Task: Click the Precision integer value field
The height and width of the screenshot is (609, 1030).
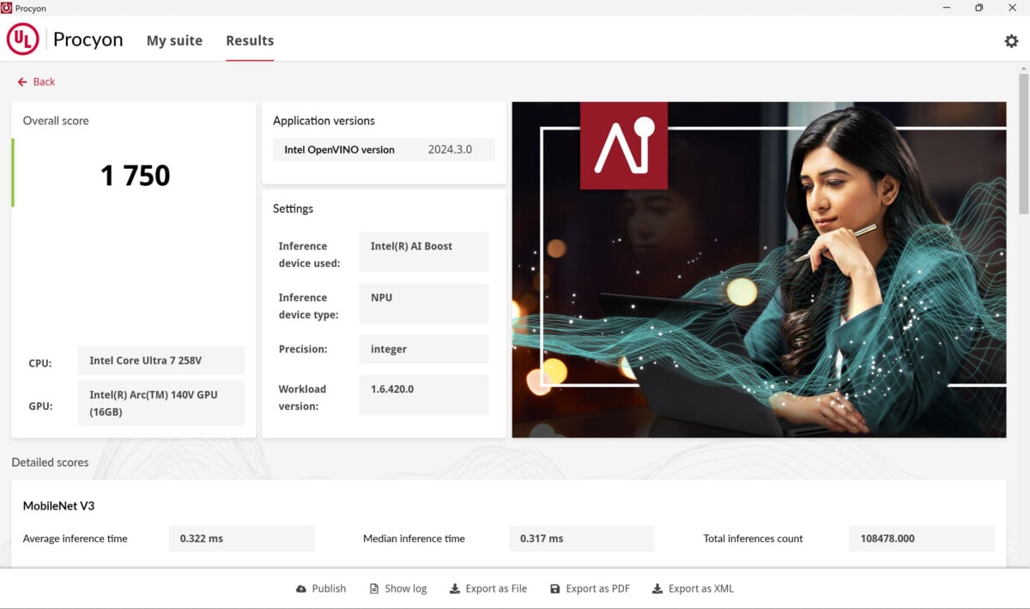Action: [x=423, y=349]
